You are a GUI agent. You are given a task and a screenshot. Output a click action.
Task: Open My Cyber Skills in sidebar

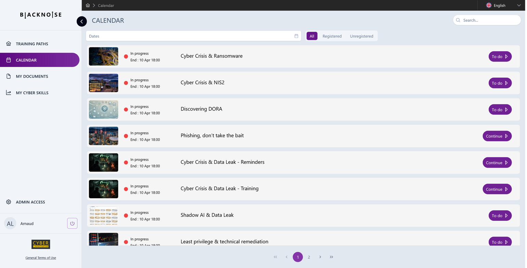click(x=40, y=93)
